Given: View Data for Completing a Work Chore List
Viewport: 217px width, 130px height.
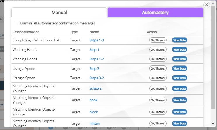Looking at the screenshot, I should (179, 40).
